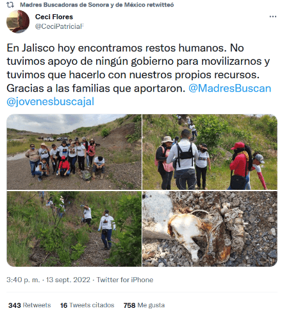
Task: View the photo of man with backpack
Action: pyautogui.click(x=210, y=152)
